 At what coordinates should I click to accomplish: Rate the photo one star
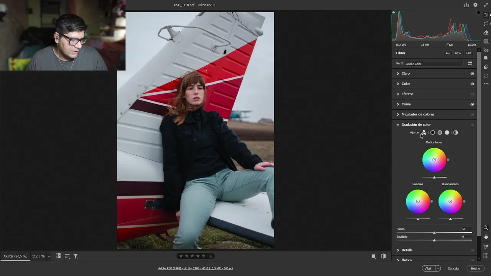[x=181, y=256]
